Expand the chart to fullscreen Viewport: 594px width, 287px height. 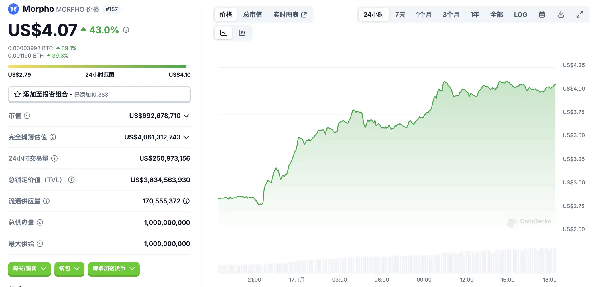(580, 15)
